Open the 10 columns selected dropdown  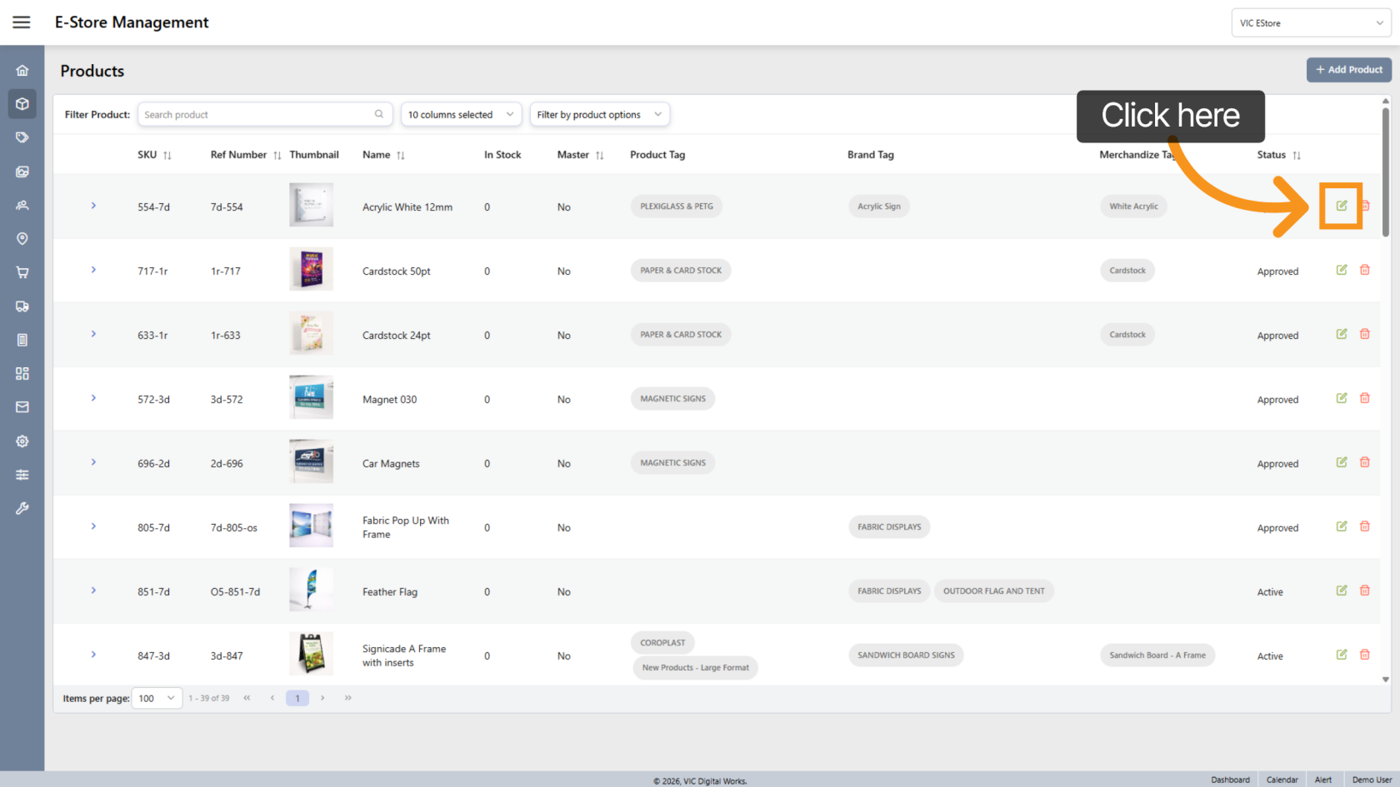pos(461,115)
